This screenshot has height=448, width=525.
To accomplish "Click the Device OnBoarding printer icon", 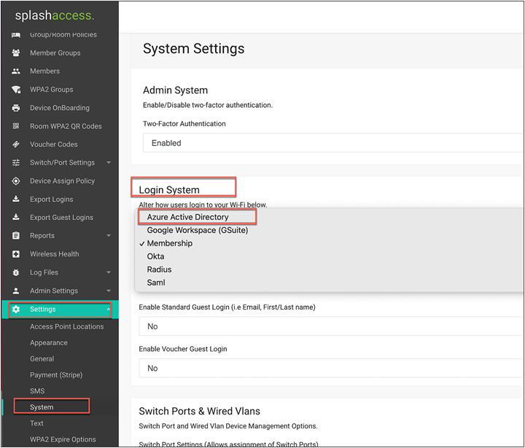I will coord(16,108).
